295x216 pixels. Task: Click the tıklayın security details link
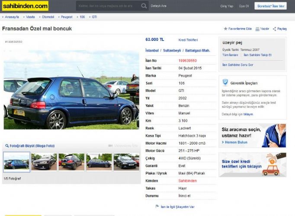248,114
